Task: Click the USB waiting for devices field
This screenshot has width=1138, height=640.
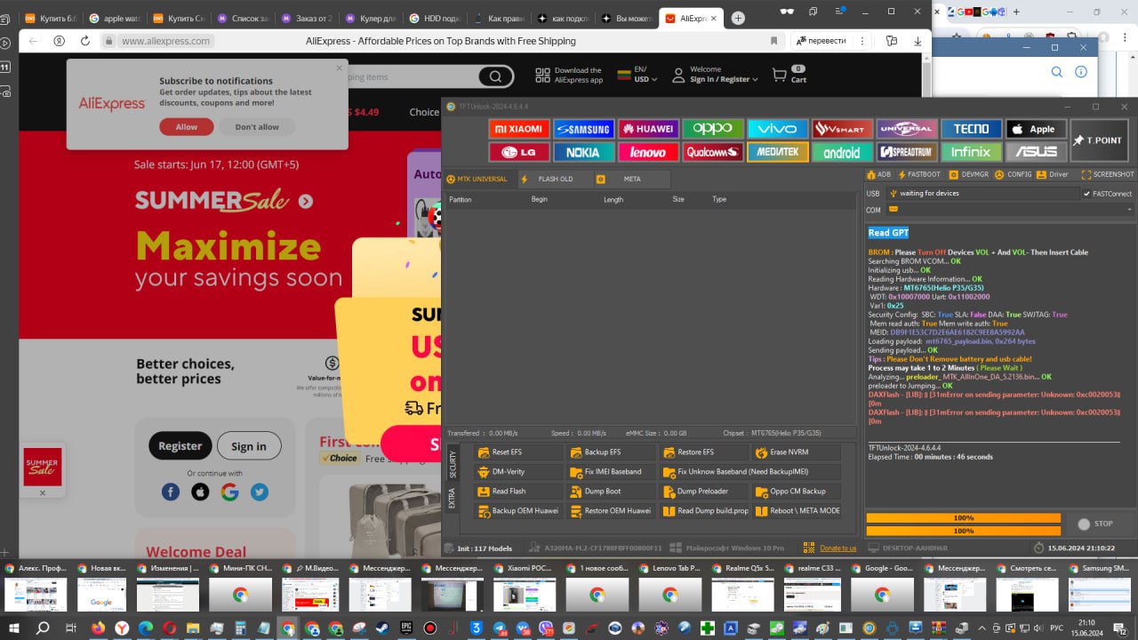Action: [982, 193]
